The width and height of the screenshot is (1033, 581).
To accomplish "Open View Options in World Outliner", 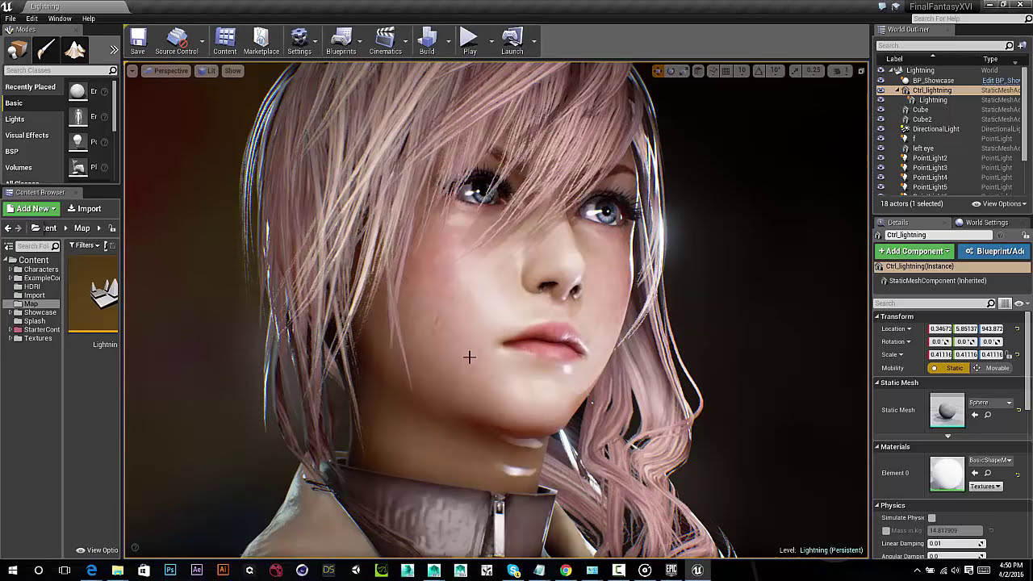I will (998, 204).
